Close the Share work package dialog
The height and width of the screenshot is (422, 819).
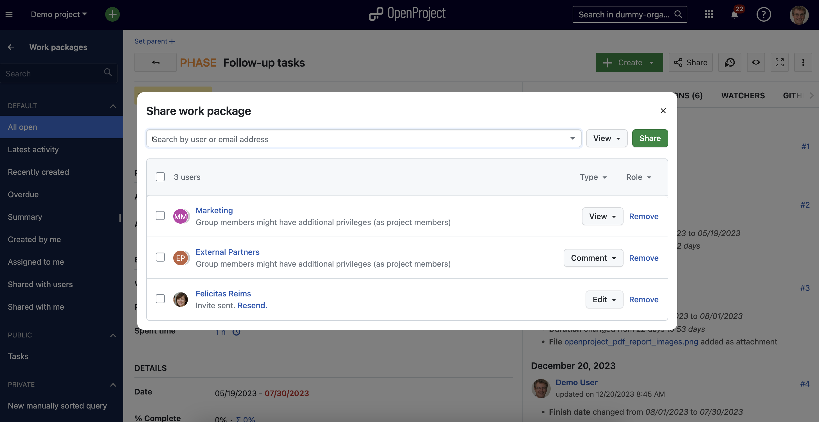(x=663, y=111)
